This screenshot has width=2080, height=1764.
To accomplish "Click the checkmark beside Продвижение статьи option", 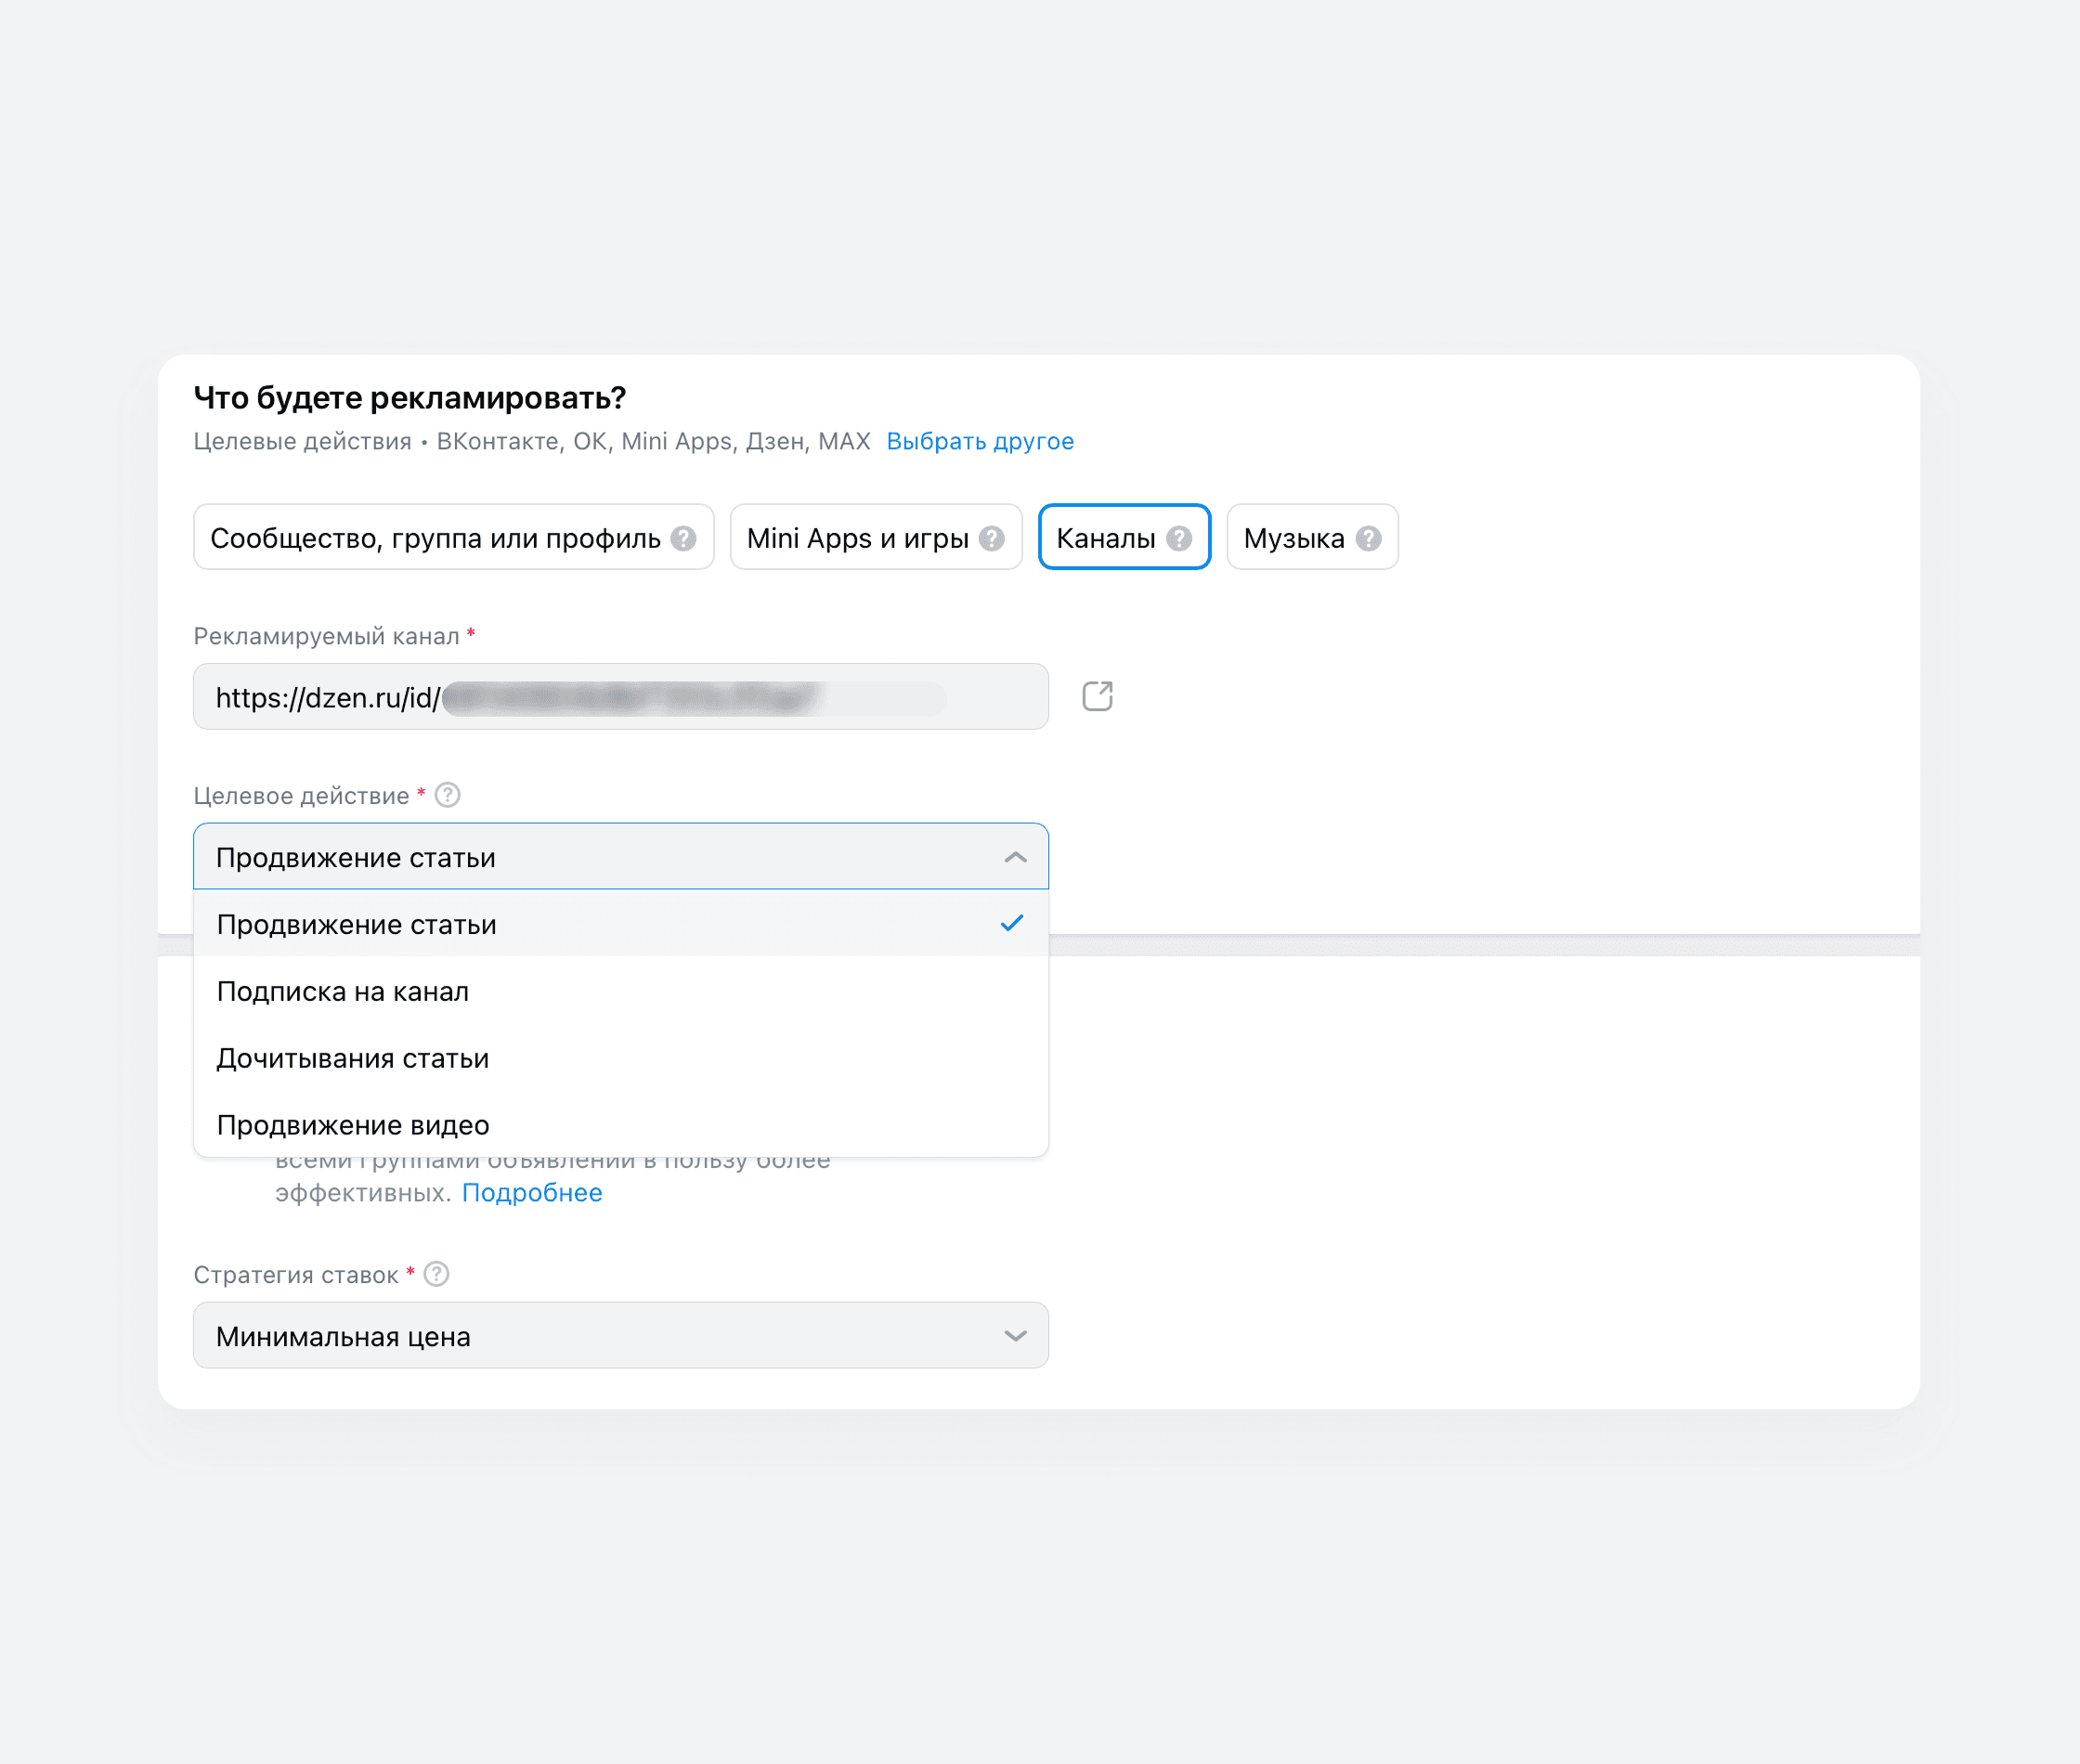I will (x=1012, y=923).
